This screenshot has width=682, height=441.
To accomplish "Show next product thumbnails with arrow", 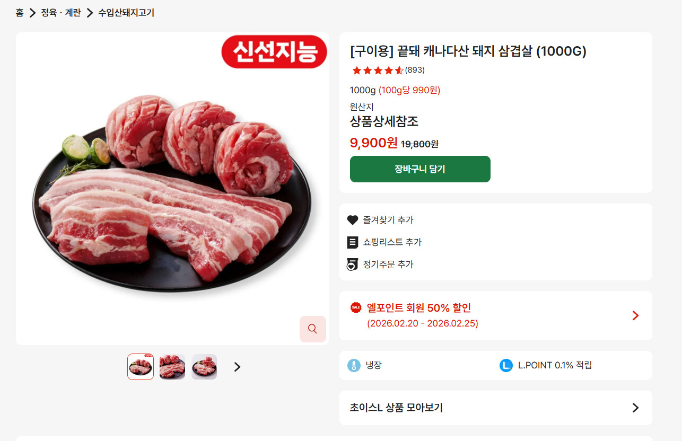I will [x=237, y=367].
